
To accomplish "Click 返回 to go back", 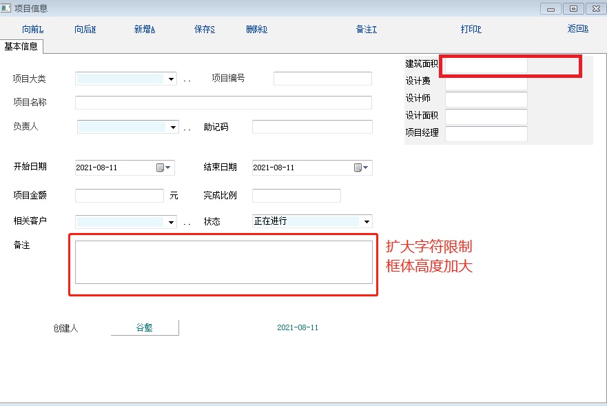I will (x=577, y=29).
